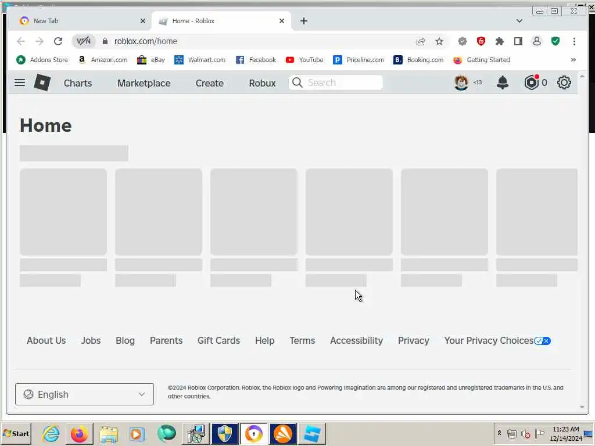Open the extensions puzzle icon

click(499, 41)
